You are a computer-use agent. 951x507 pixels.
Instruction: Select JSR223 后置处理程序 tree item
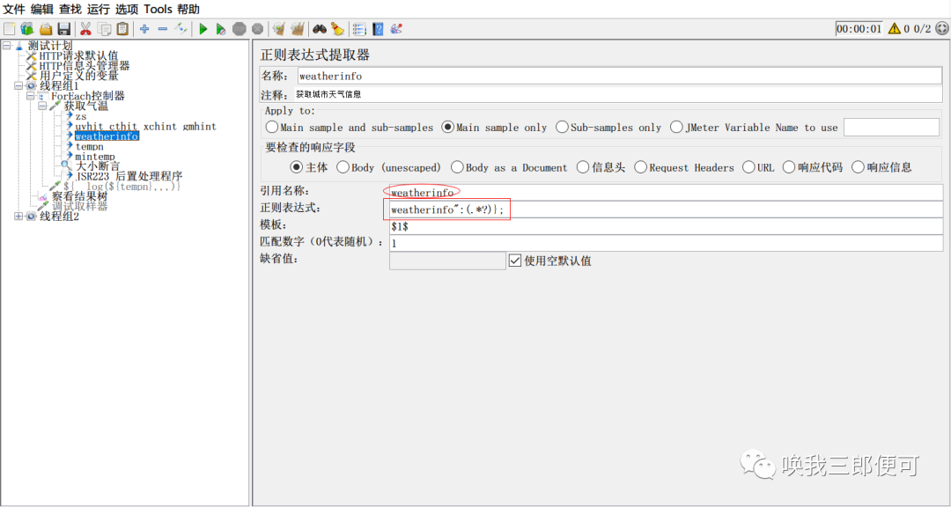click(129, 176)
